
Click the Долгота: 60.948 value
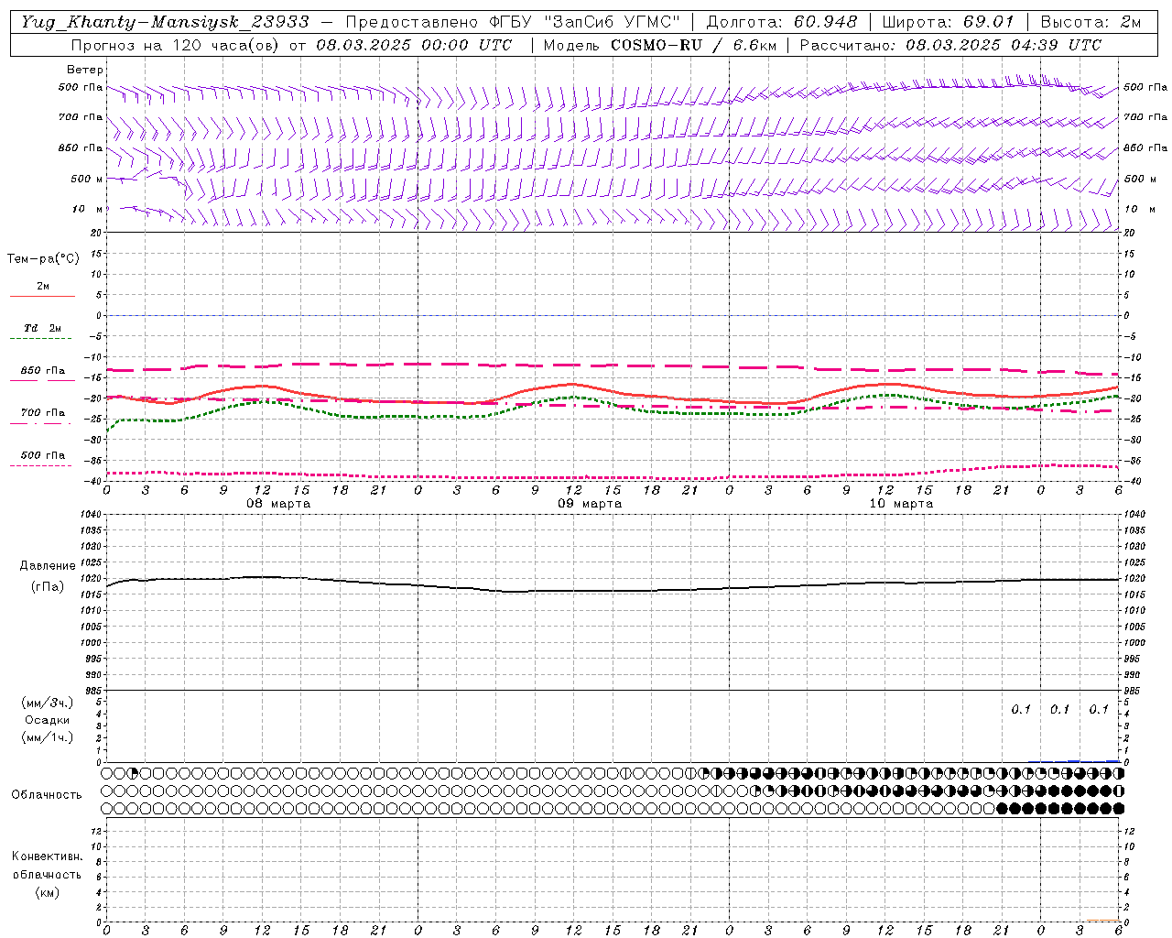782,22
